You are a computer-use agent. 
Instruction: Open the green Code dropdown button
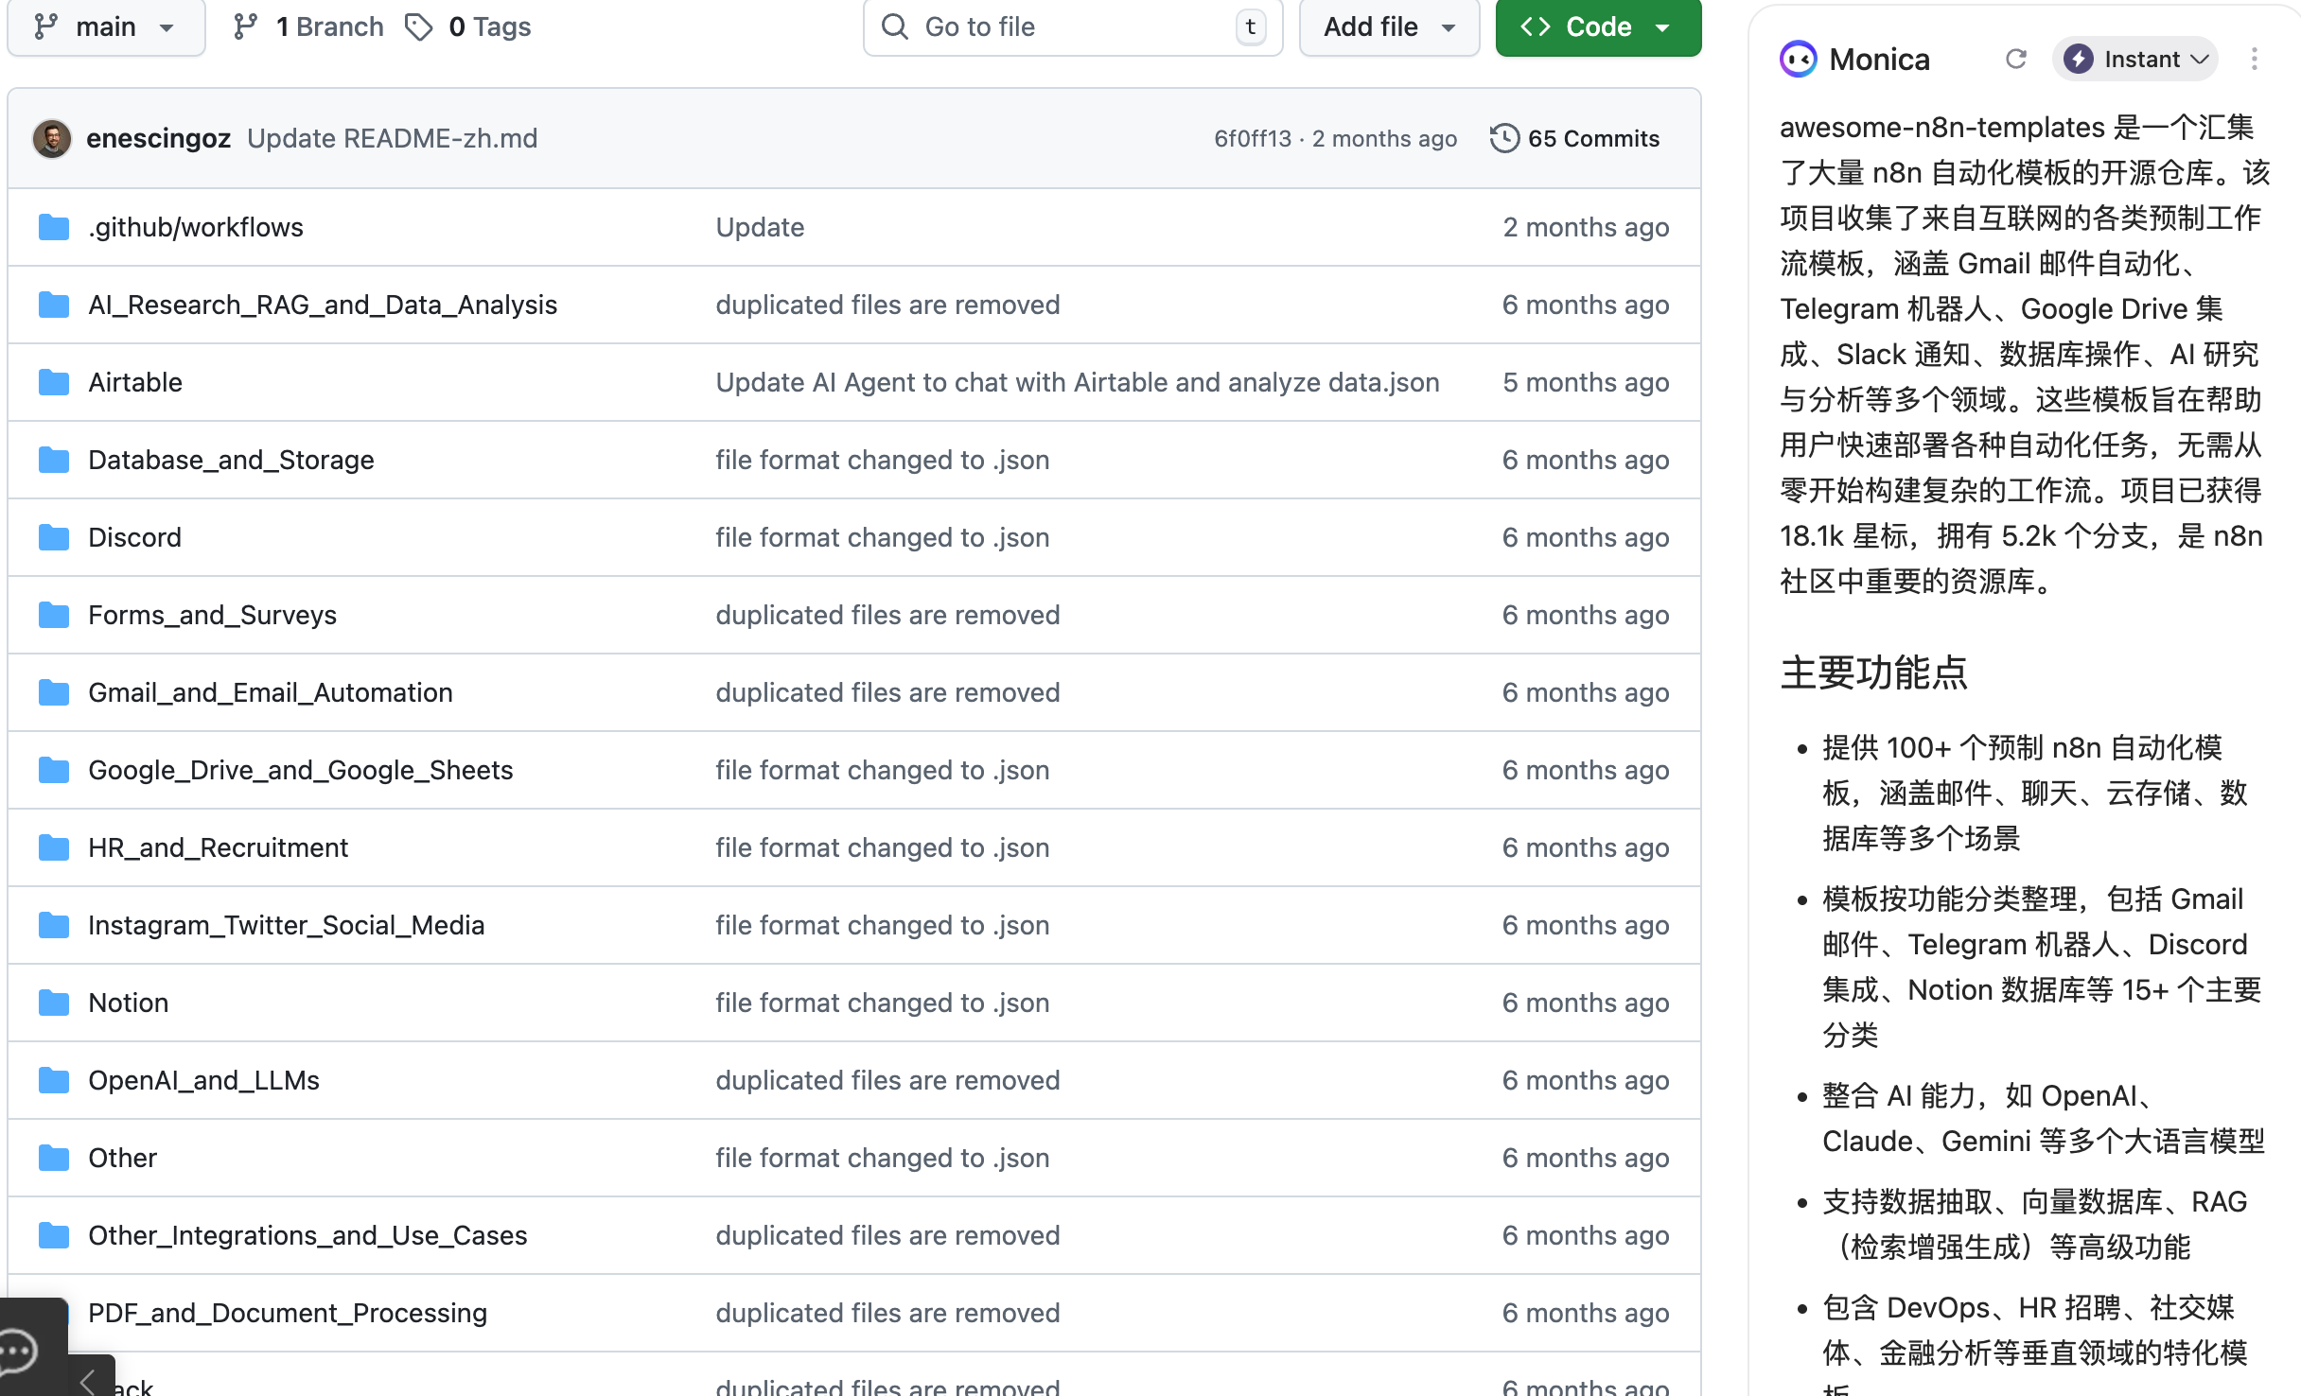point(1597,26)
